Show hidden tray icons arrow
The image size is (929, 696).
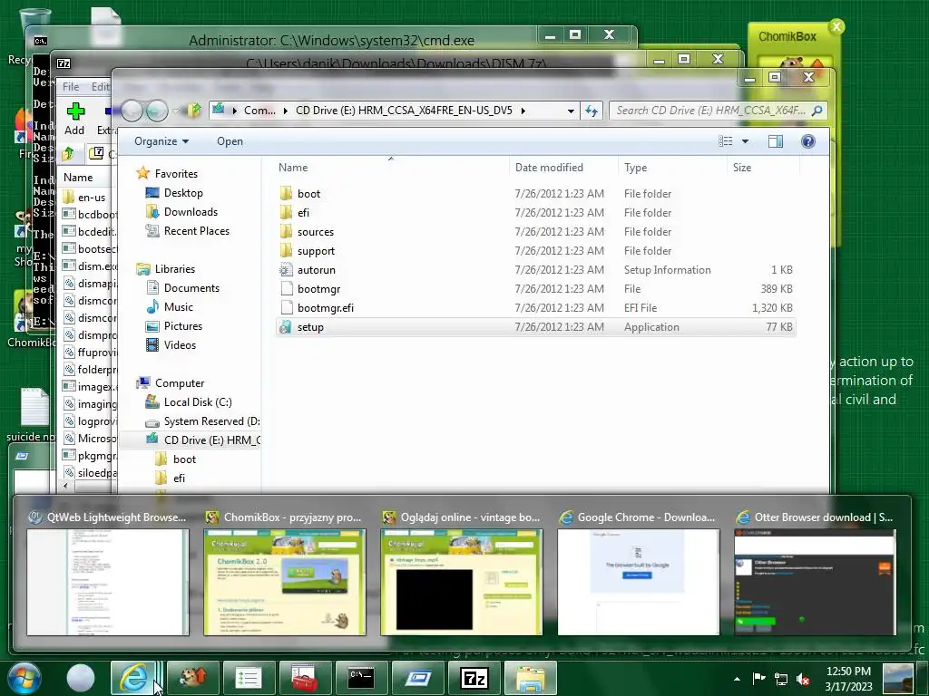pos(737,679)
